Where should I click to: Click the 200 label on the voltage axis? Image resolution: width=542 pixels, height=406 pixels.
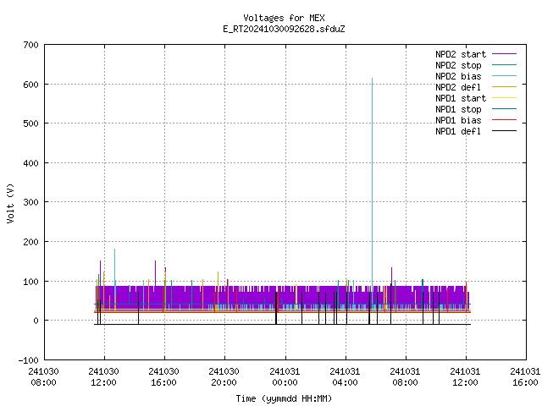coord(30,242)
